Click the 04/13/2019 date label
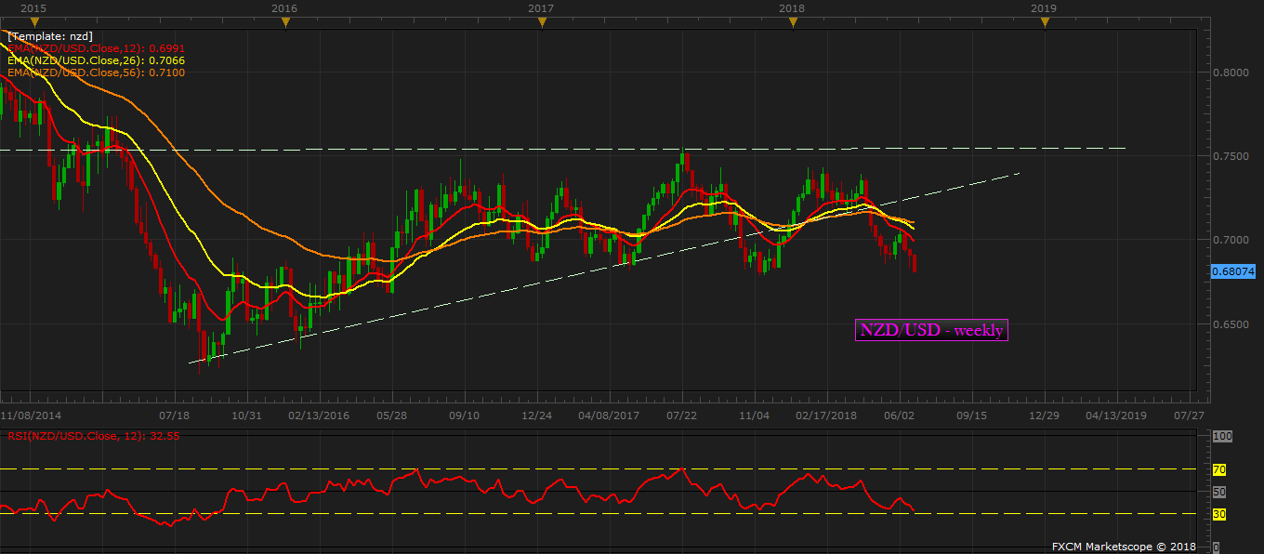The image size is (1264, 554). pyautogui.click(x=1116, y=415)
